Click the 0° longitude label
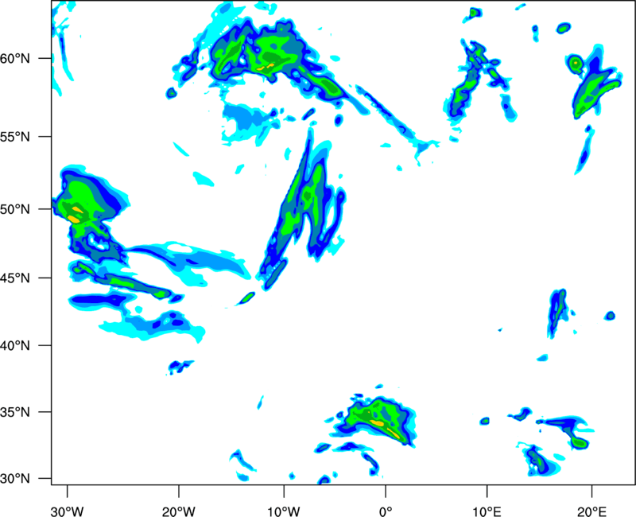Image resolution: width=636 pixels, height=517 pixels. (386, 511)
